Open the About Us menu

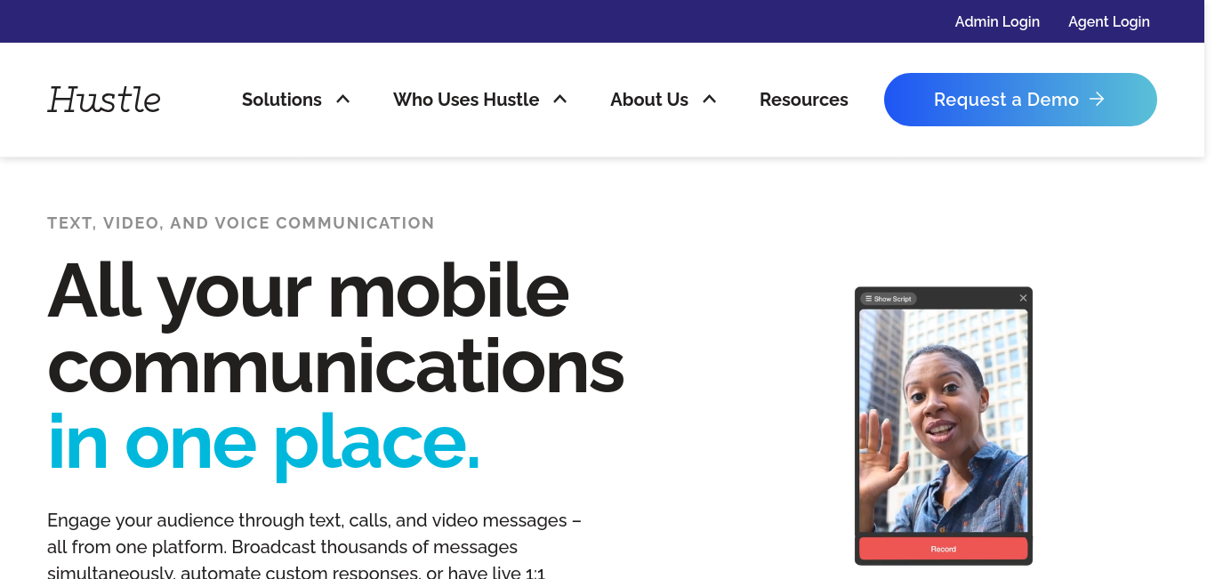(x=649, y=100)
